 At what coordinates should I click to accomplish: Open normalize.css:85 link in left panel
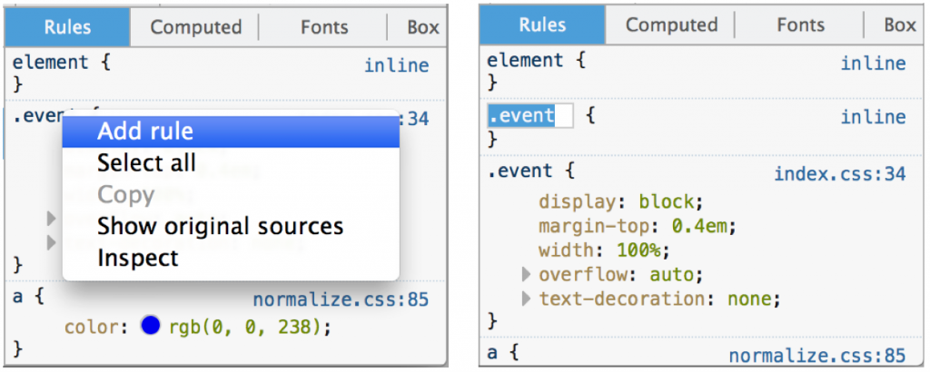click(341, 299)
